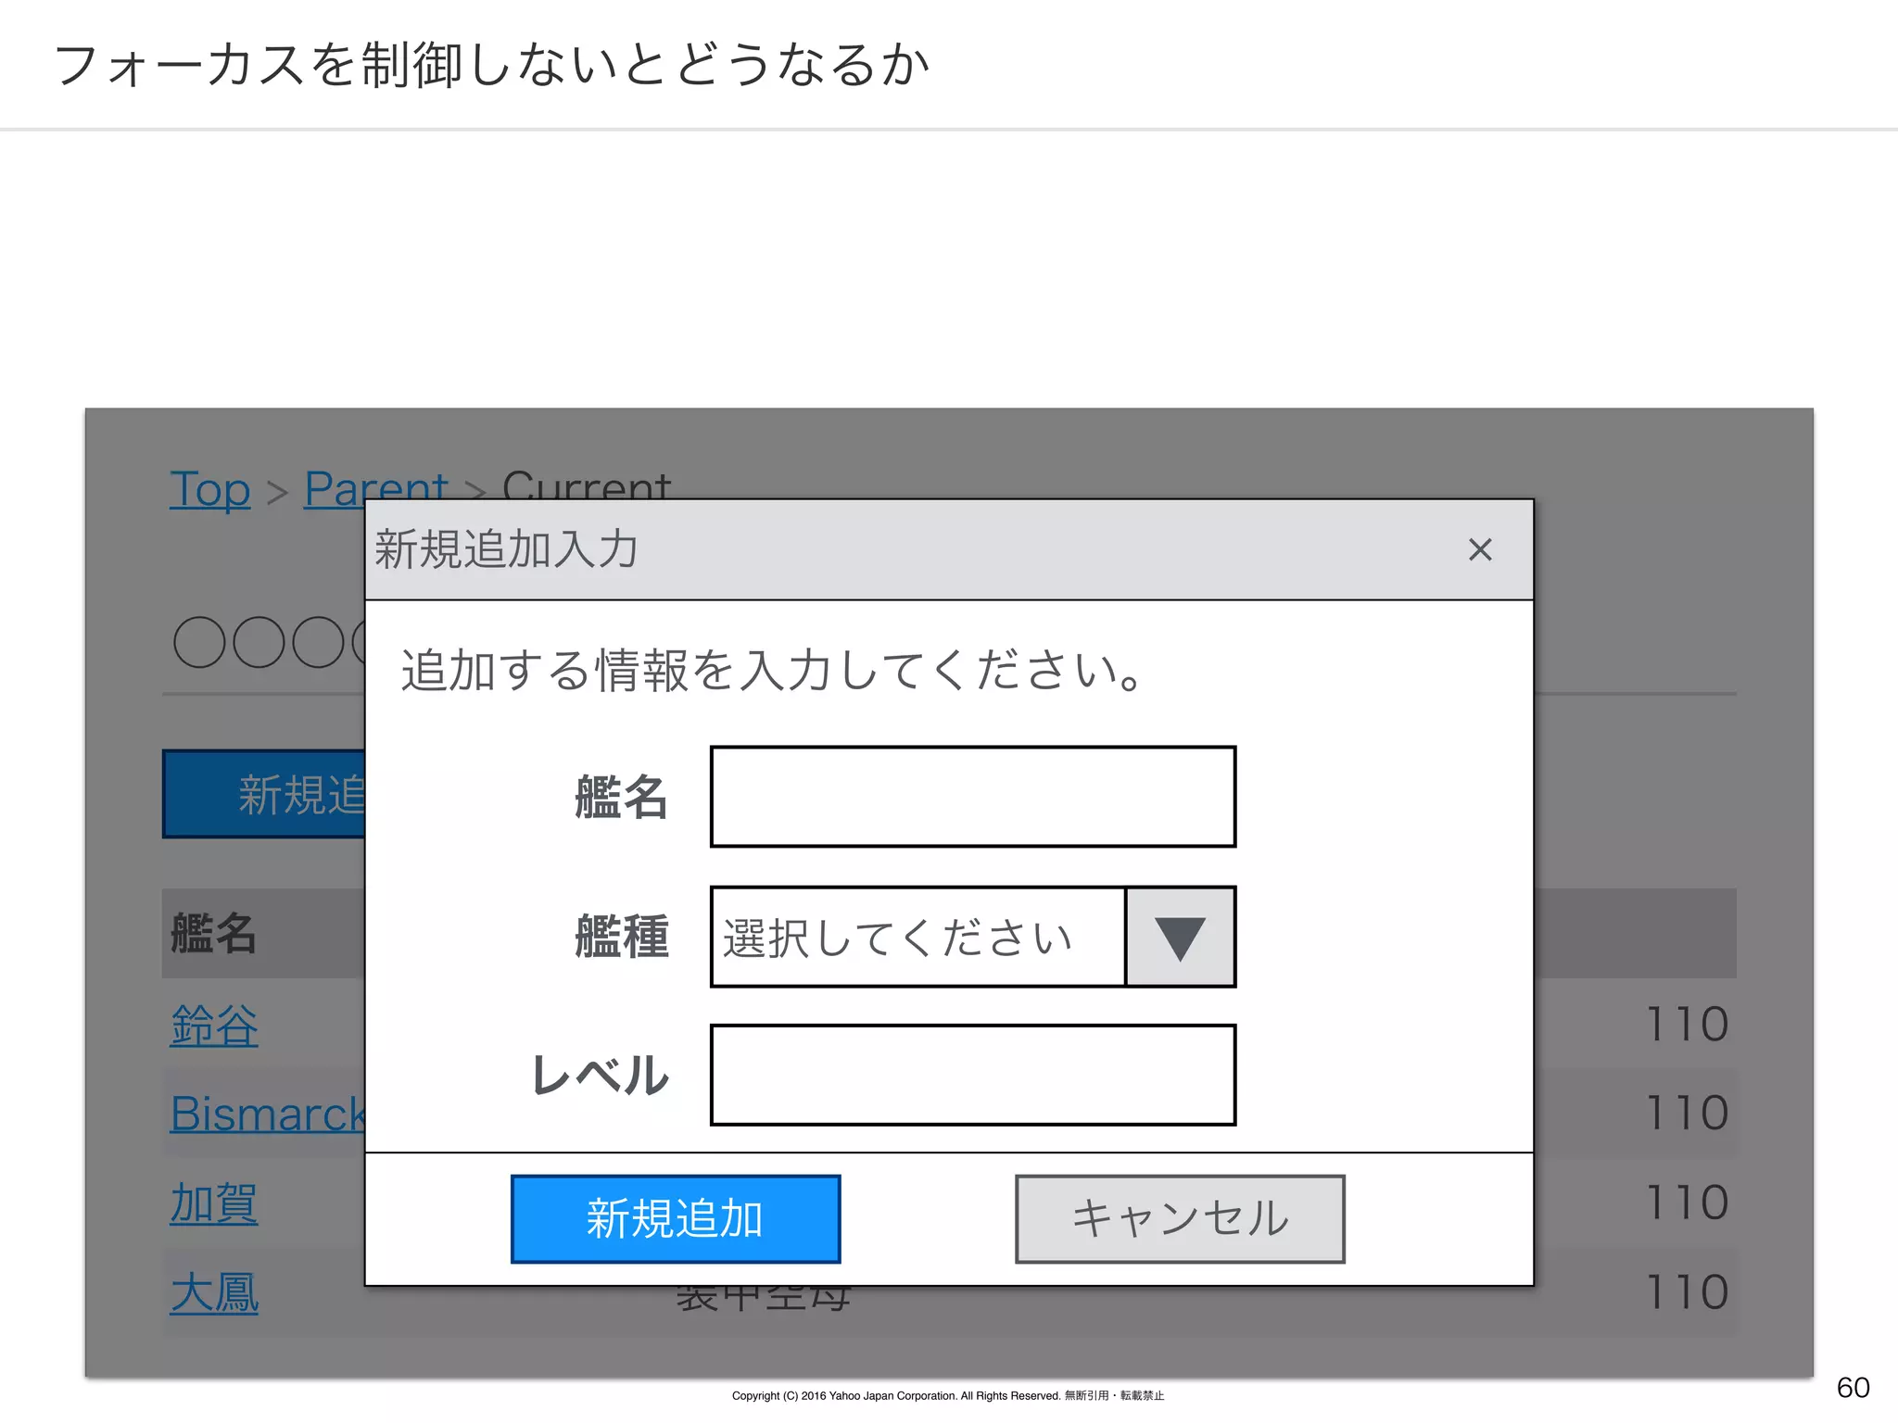The height and width of the screenshot is (1423, 1898).
Task: Click the 艦名 form label in dialog
Action: (x=621, y=797)
